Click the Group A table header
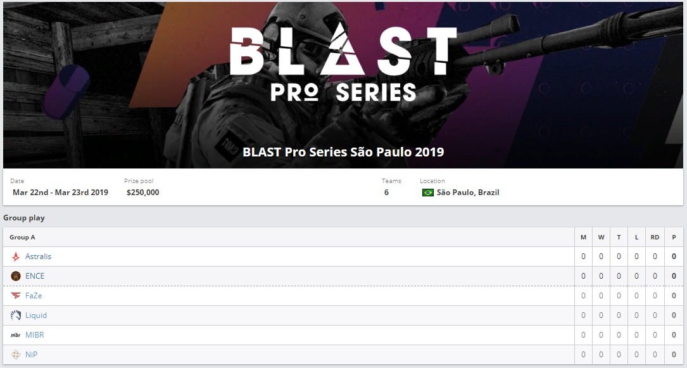The width and height of the screenshot is (687, 368). (22, 237)
